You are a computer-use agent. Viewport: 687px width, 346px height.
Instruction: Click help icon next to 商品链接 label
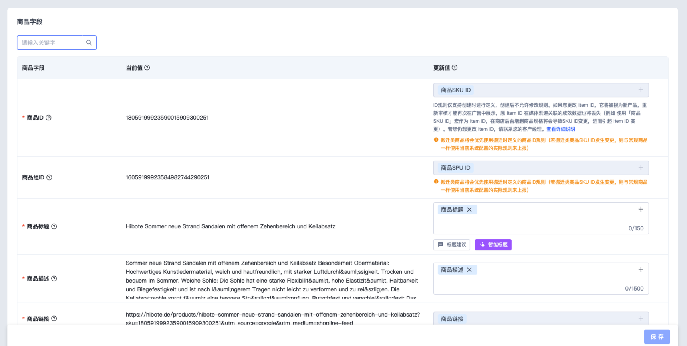(x=54, y=318)
